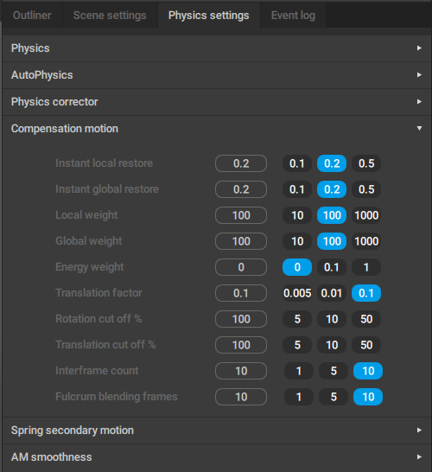Choose Local weight preset 1000
Image resolution: width=432 pixels, height=472 pixels.
pyautogui.click(x=366, y=215)
